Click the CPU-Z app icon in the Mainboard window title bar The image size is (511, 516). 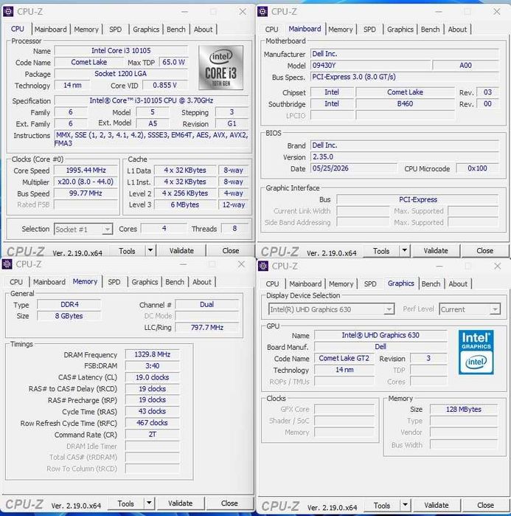pos(263,12)
